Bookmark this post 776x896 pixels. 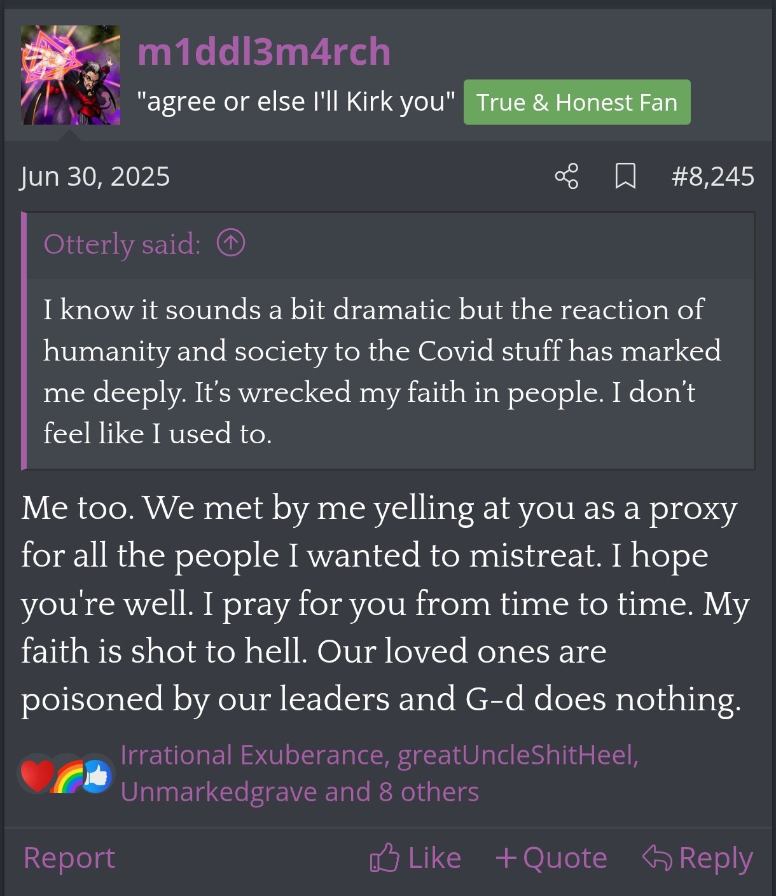tap(625, 176)
